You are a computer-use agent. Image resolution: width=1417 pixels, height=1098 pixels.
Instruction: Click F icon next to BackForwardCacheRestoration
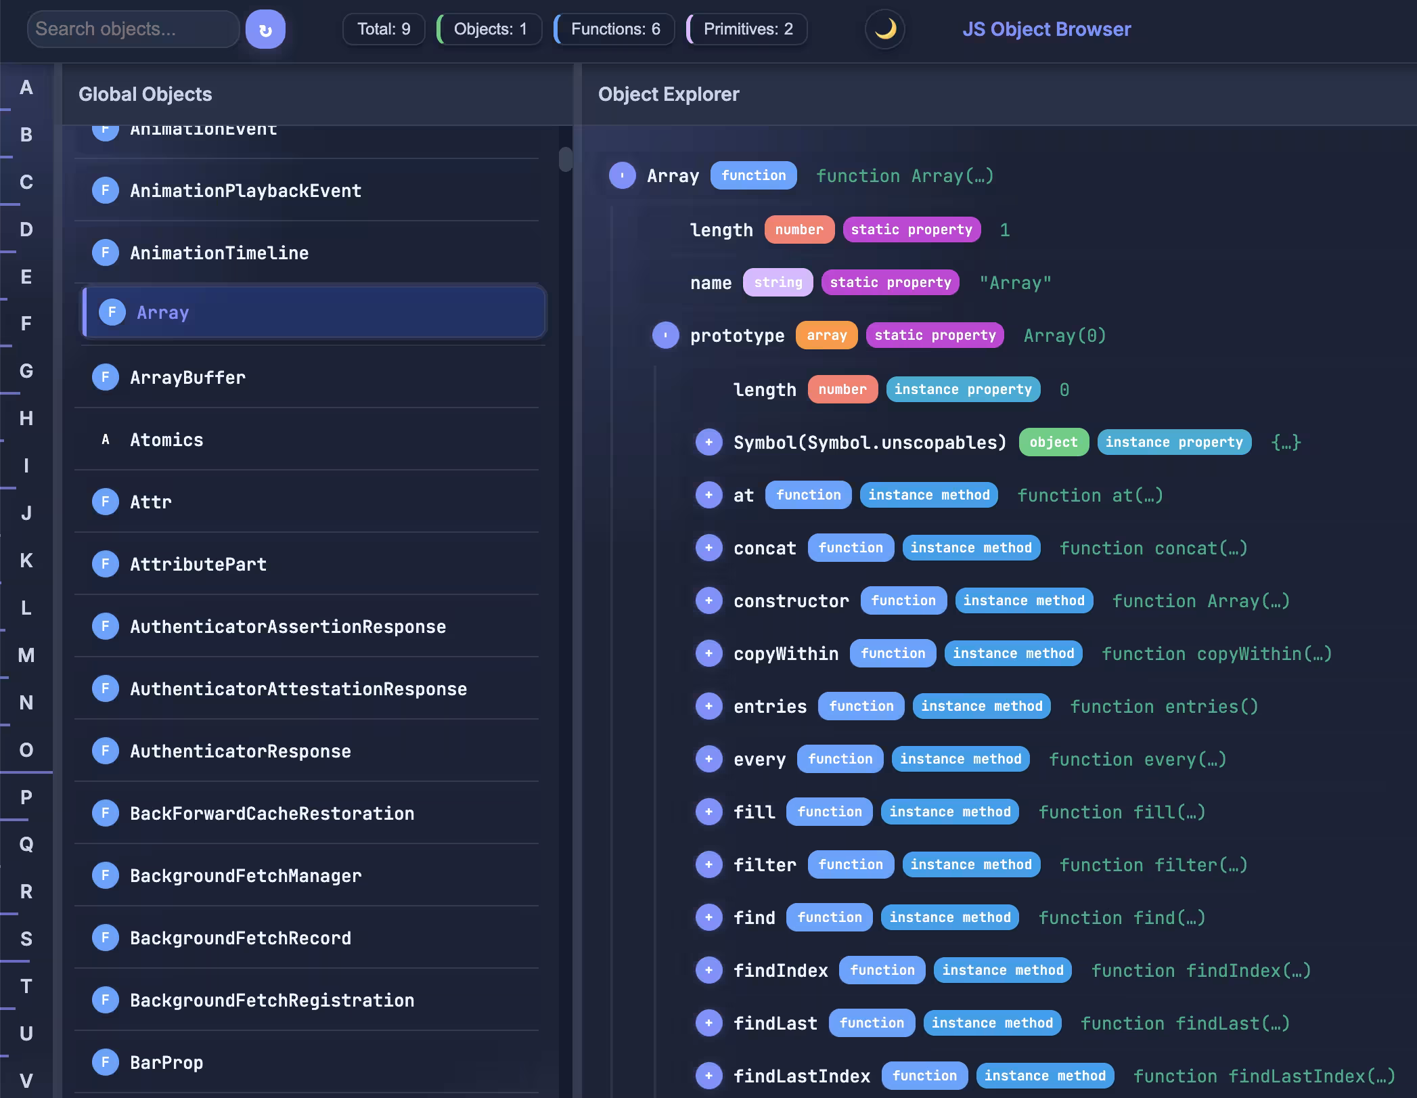(x=105, y=813)
